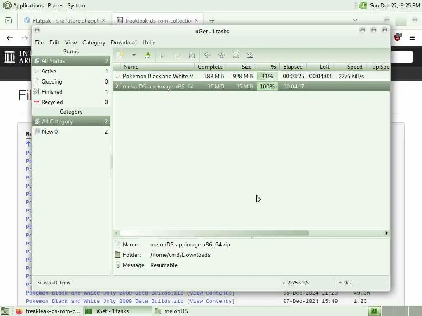The height and width of the screenshot is (316, 422).
Task: Open a new browser tab with plus
Action: click(212, 21)
